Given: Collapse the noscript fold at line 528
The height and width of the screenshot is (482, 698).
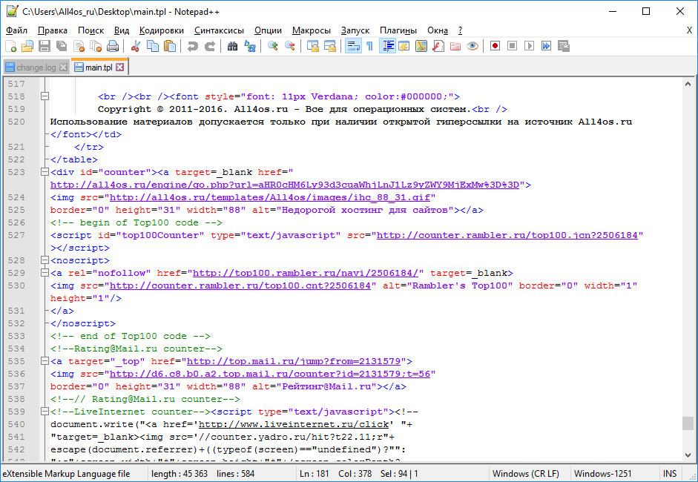Looking at the screenshot, I should [x=45, y=260].
